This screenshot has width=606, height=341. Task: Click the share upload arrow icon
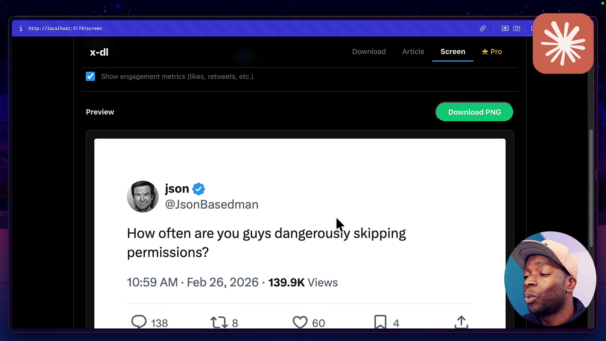click(x=461, y=322)
